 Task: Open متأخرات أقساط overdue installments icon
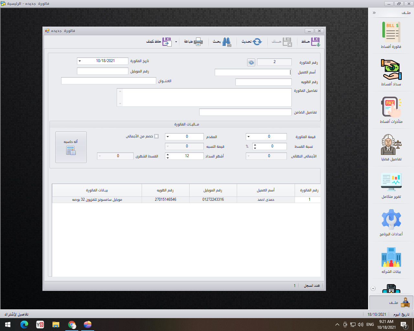click(x=391, y=110)
